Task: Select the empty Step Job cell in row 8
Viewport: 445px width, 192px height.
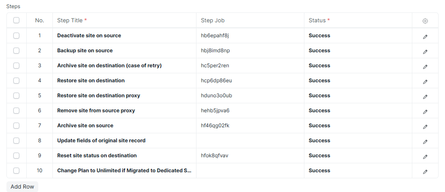Action: pos(250,141)
